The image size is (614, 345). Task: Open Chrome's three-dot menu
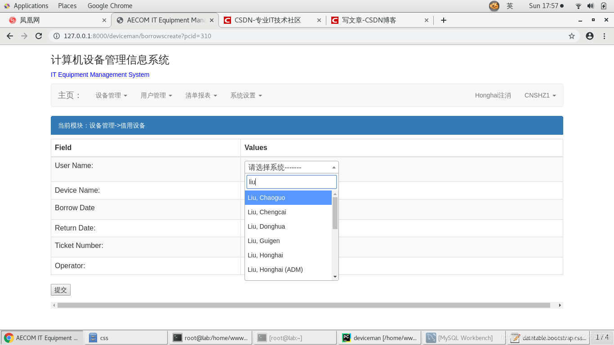tap(605, 36)
